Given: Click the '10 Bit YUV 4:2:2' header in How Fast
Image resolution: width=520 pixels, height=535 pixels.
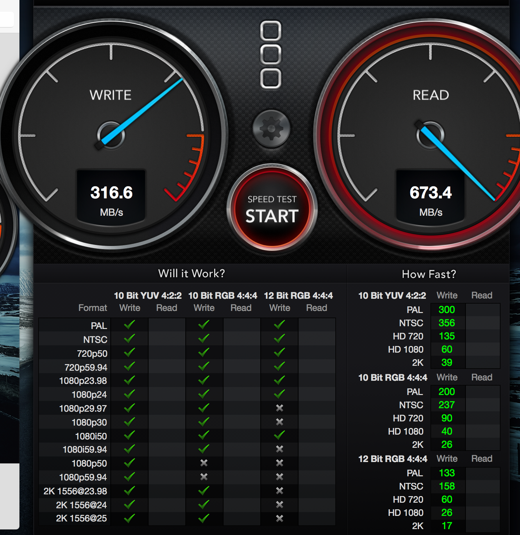Looking at the screenshot, I should 392,296.
